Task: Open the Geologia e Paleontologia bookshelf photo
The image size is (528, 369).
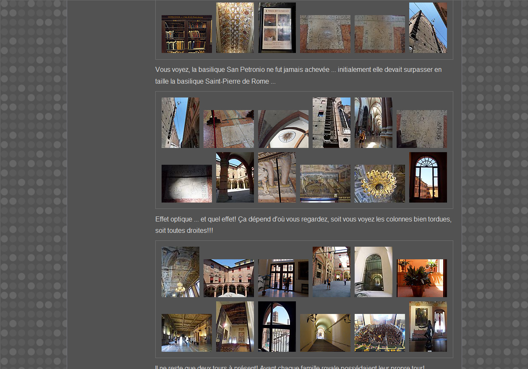Action: (186, 34)
